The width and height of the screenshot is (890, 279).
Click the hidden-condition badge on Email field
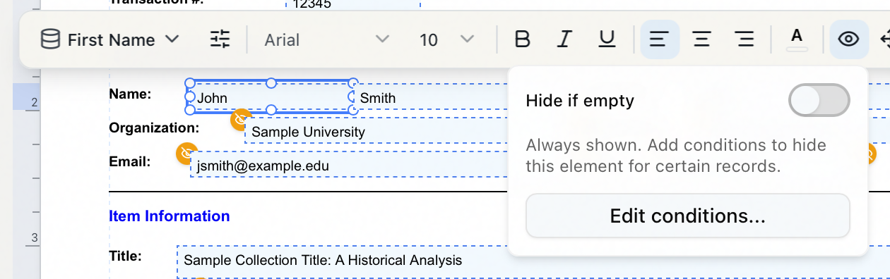click(x=186, y=154)
